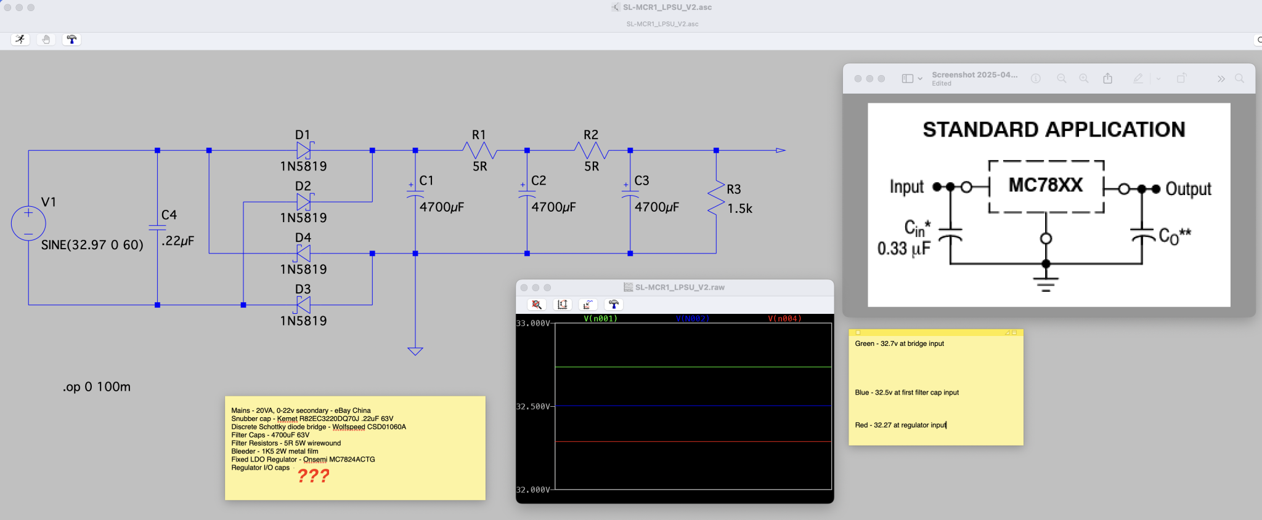
Task: Open Control Panel hammer icon in schematic toolbar
Action: [71, 39]
